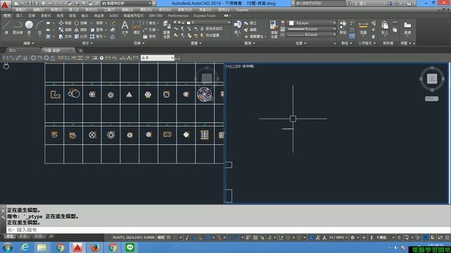Switch to the Performance ribbon tab
The image size is (451, 253).
(178, 15)
